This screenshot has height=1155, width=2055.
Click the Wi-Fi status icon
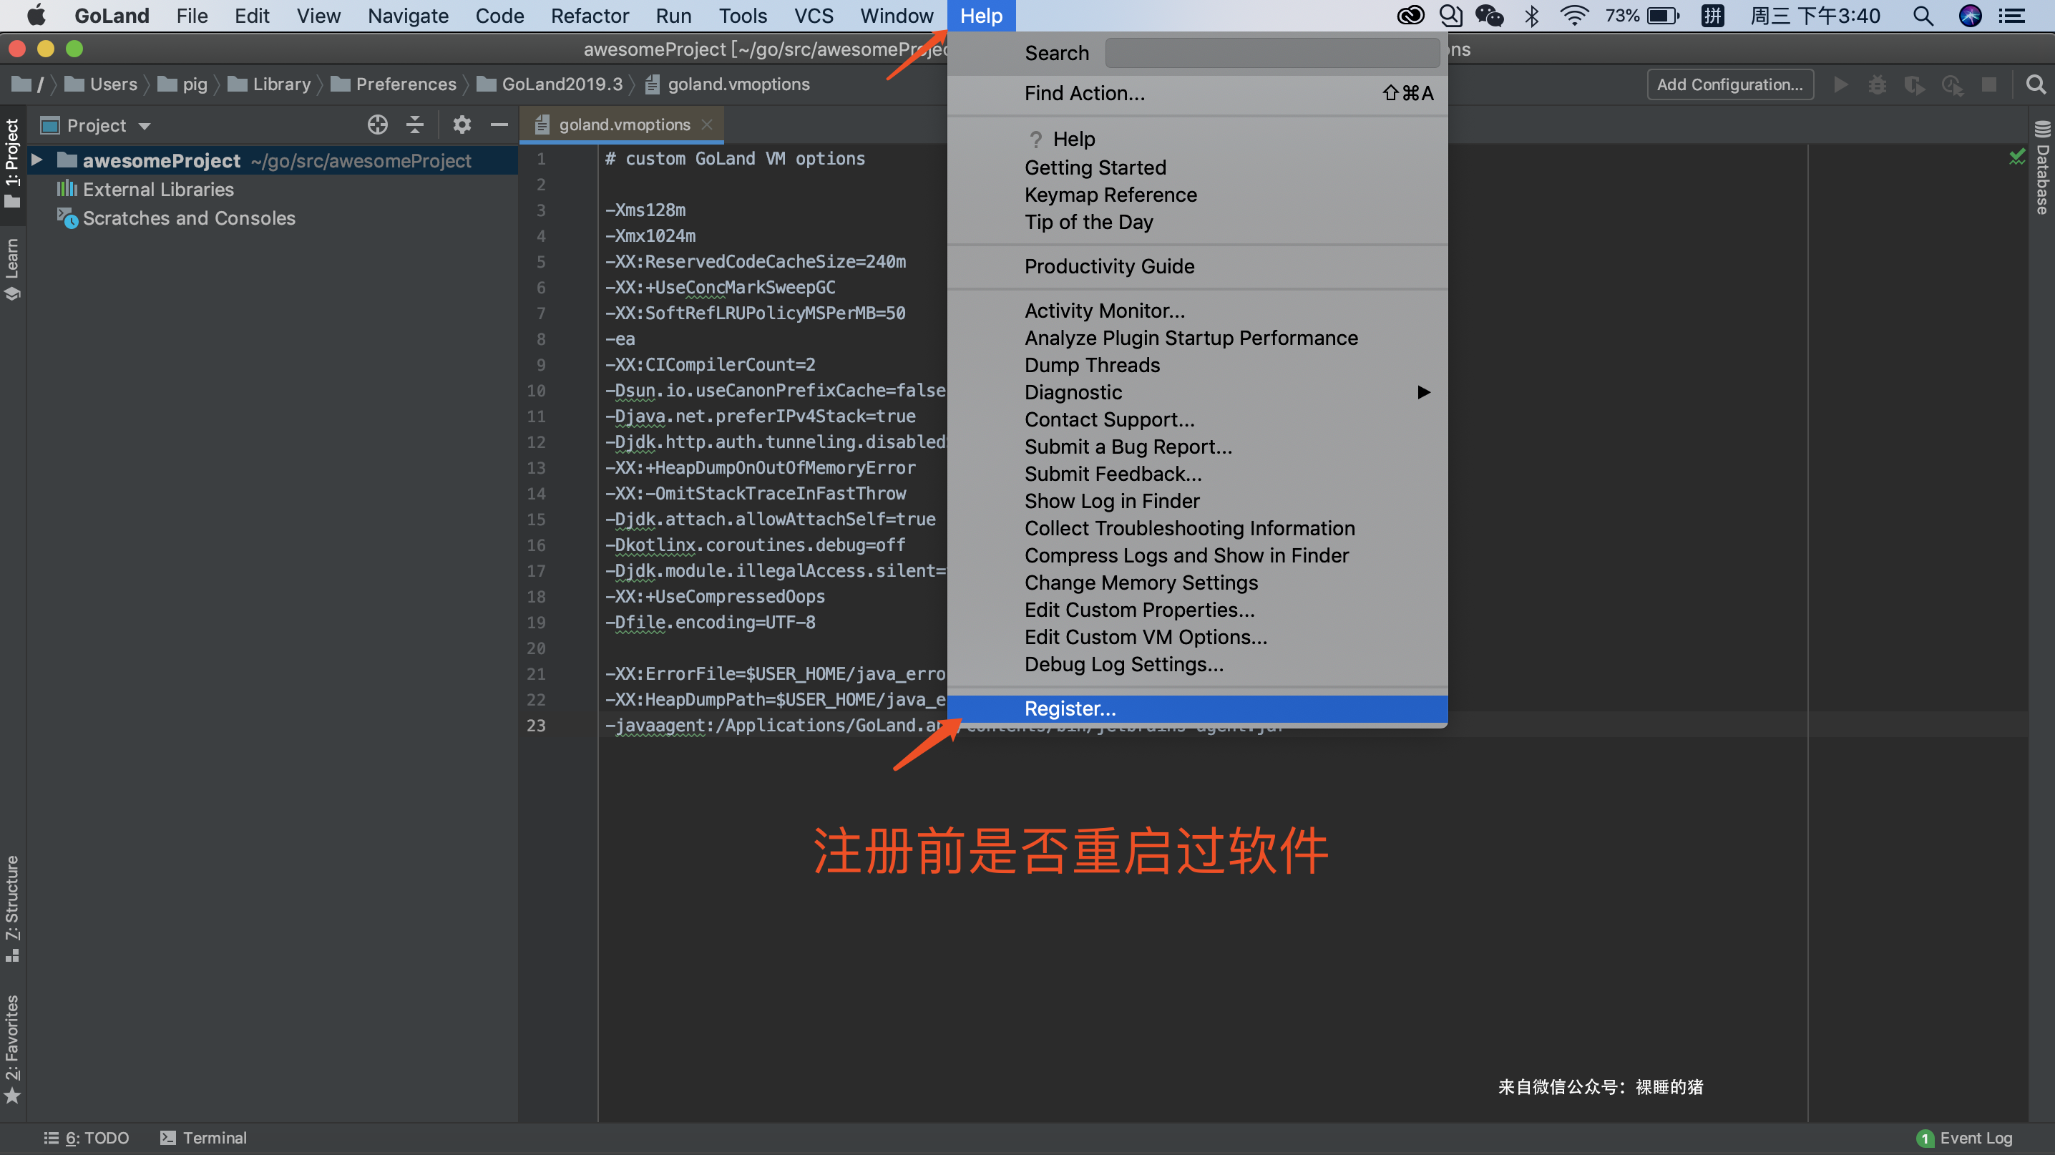(1574, 16)
